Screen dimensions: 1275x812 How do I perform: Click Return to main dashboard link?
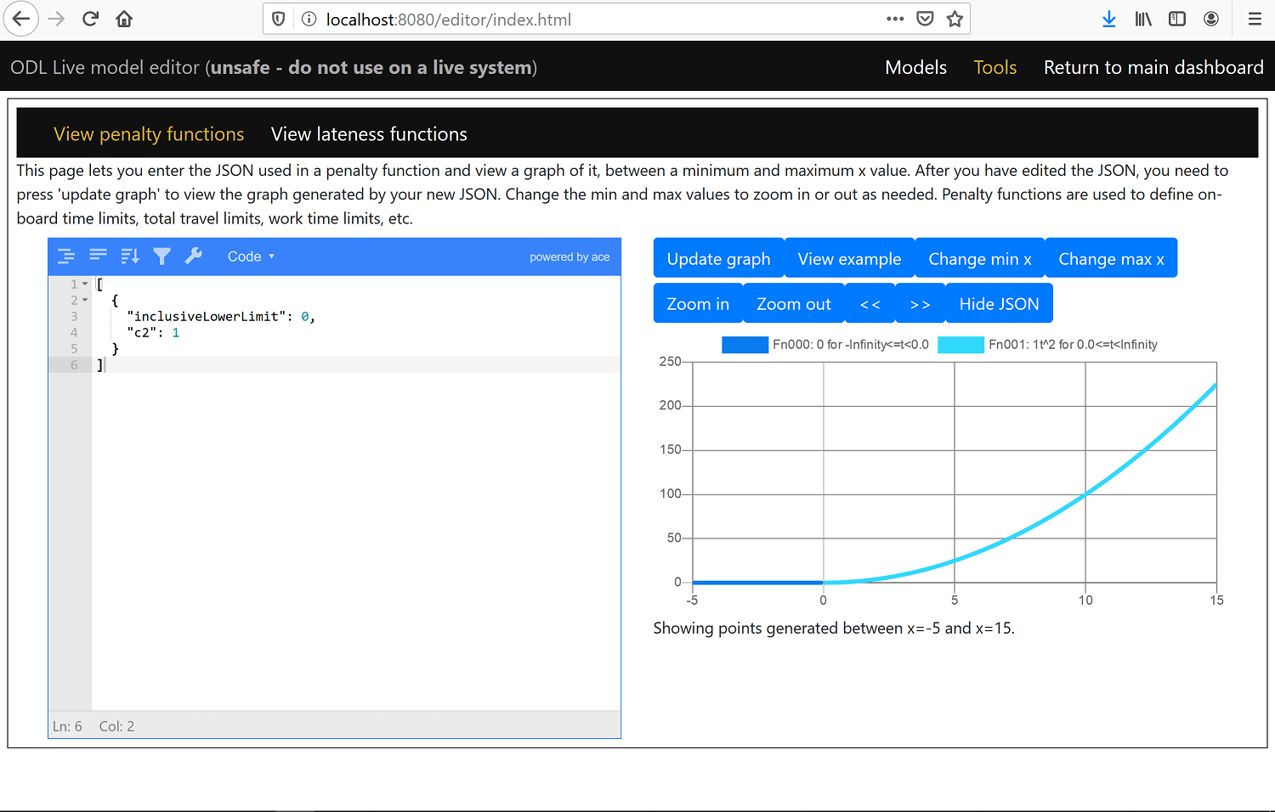(1153, 68)
